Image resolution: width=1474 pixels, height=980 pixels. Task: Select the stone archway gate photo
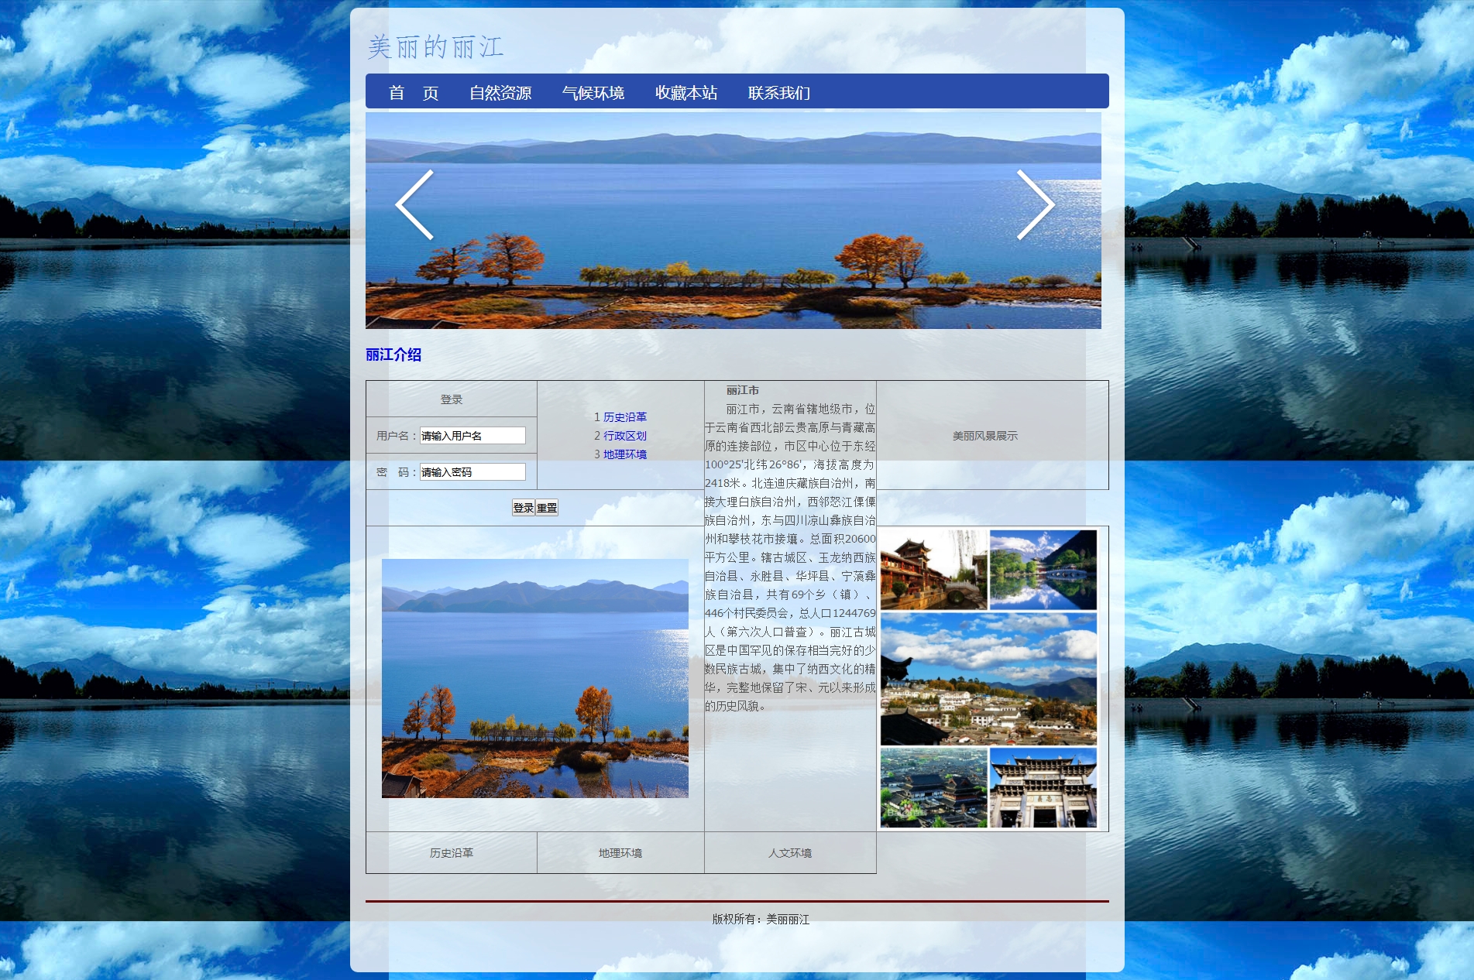1043,787
